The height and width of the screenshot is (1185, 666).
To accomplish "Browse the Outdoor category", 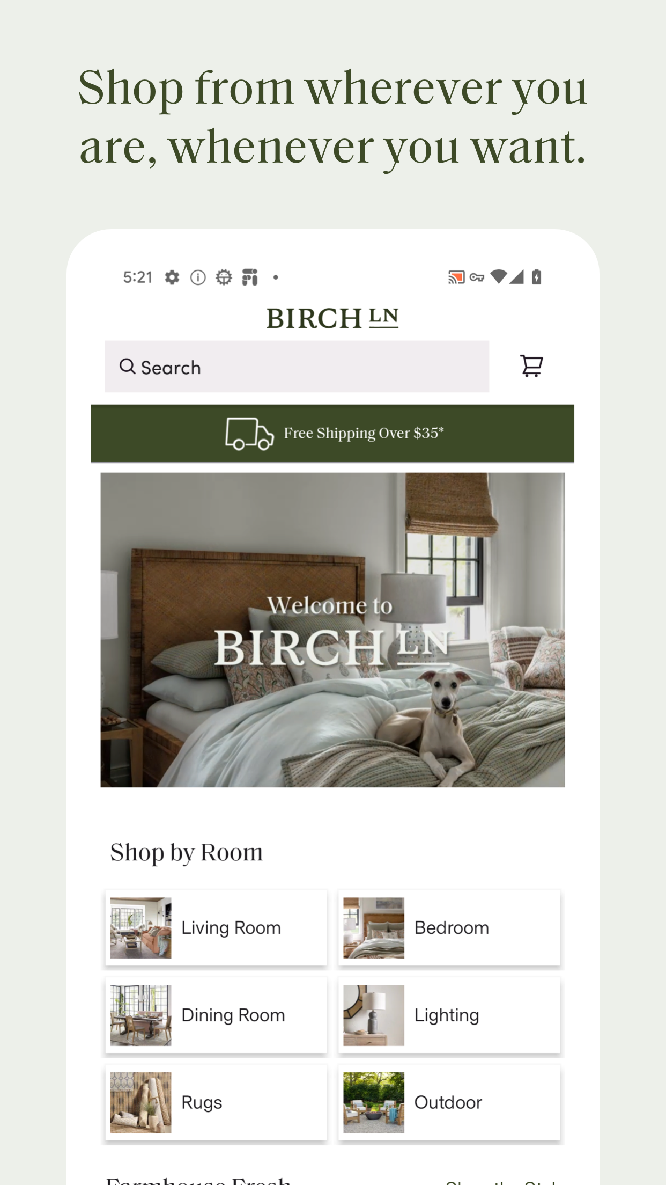I will coord(449,1103).
